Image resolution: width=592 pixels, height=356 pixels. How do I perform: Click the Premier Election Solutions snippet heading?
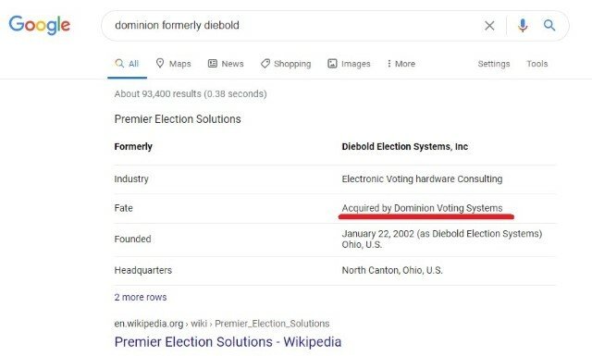[x=178, y=119]
